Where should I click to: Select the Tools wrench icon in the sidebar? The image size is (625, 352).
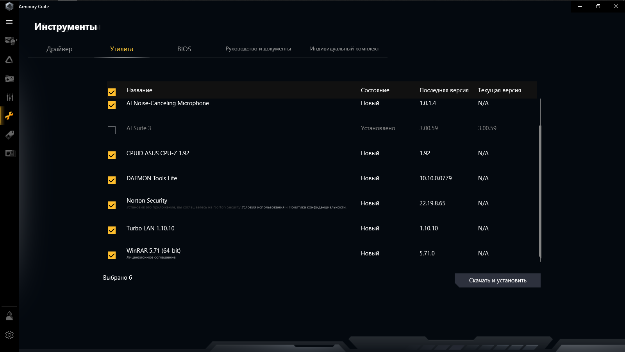tap(9, 116)
